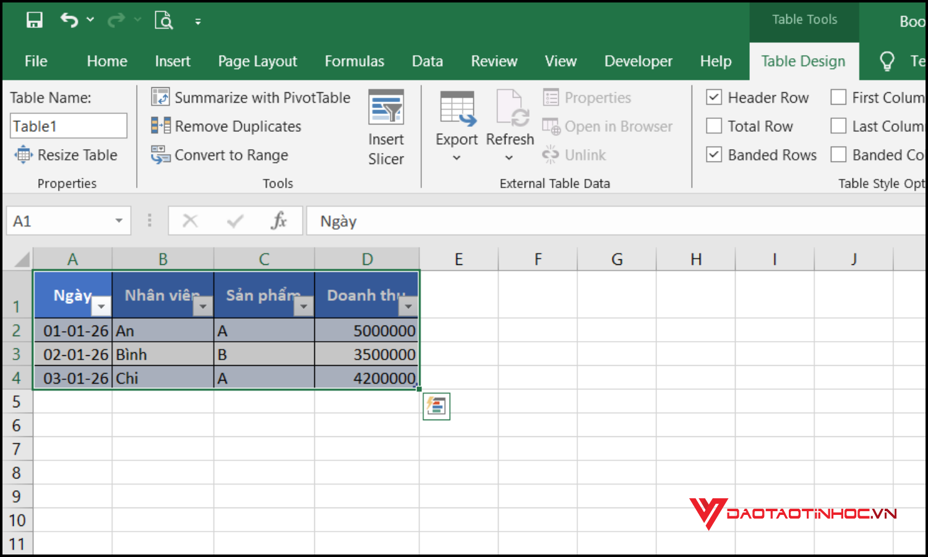Click the Insert Function fx button
This screenshot has width=928, height=557.
pos(279,220)
